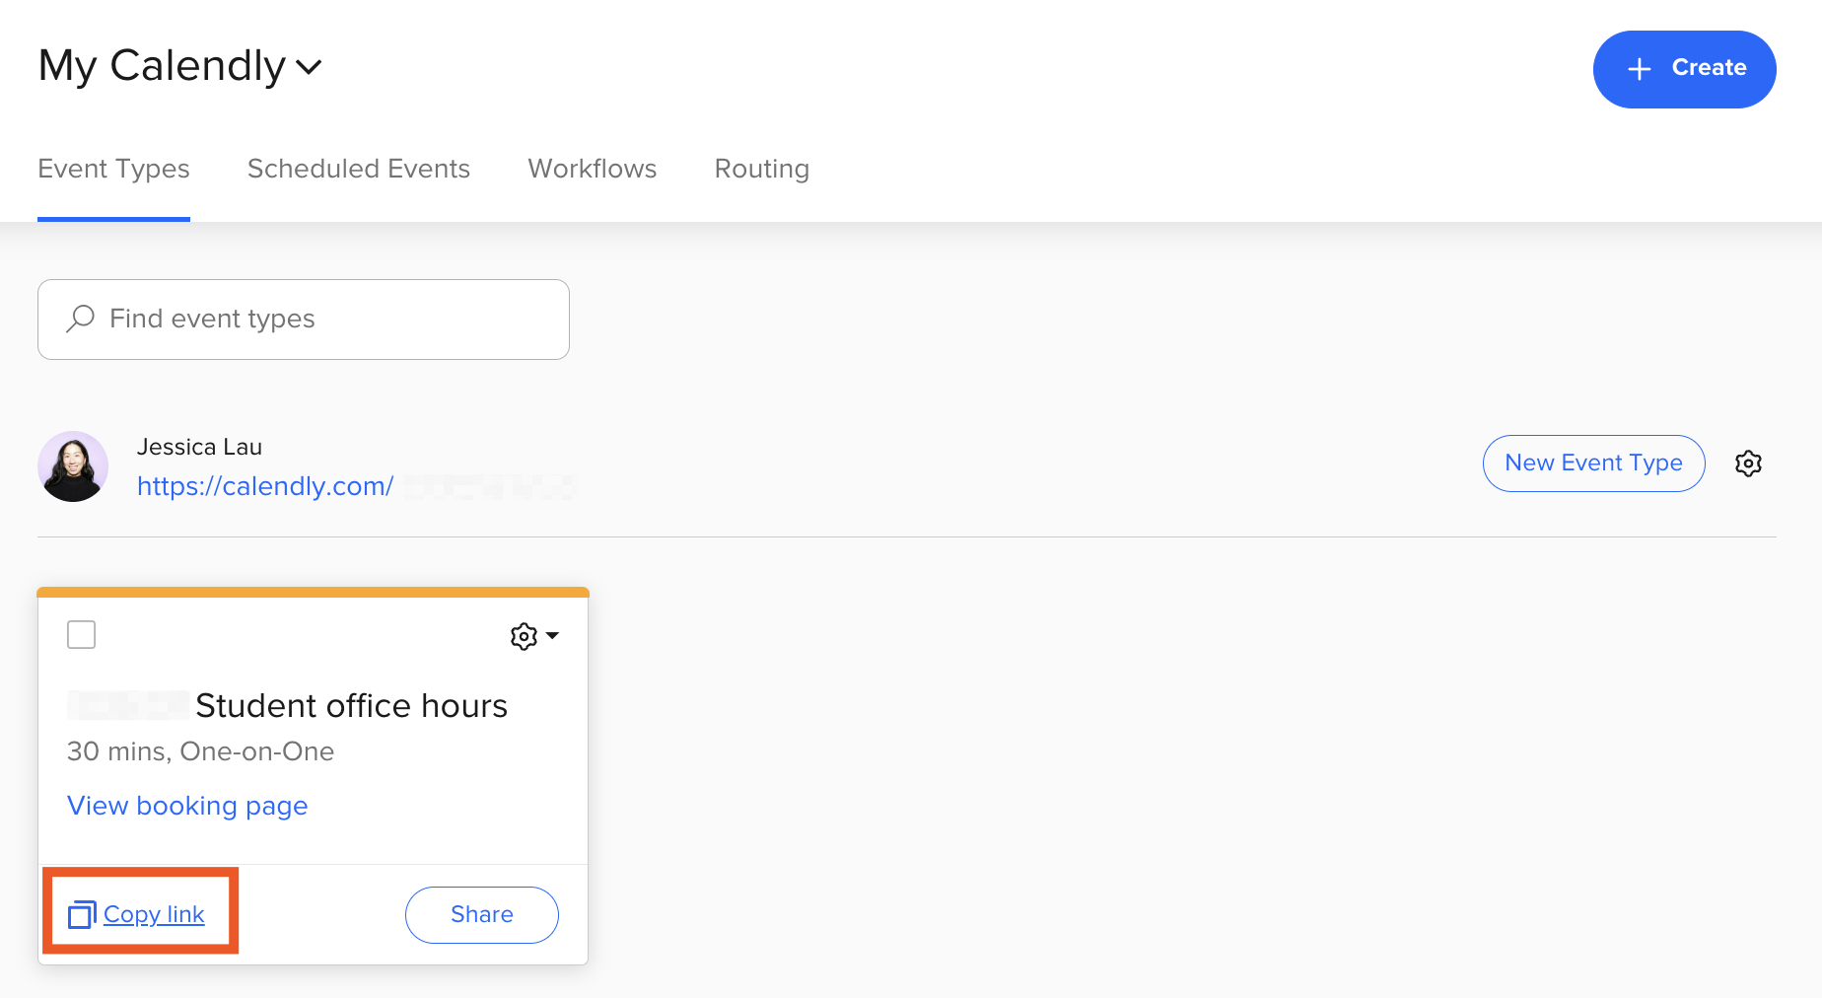Click the View booking page link
This screenshot has height=998, width=1822.
point(187,806)
